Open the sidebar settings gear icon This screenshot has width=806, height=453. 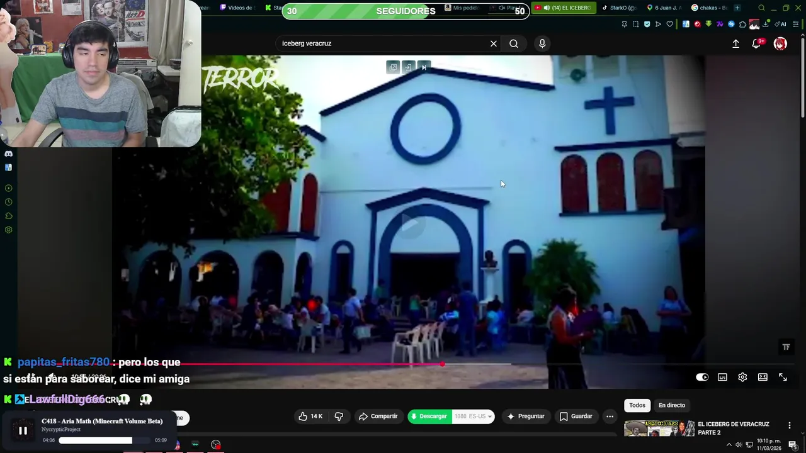(8, 230)
